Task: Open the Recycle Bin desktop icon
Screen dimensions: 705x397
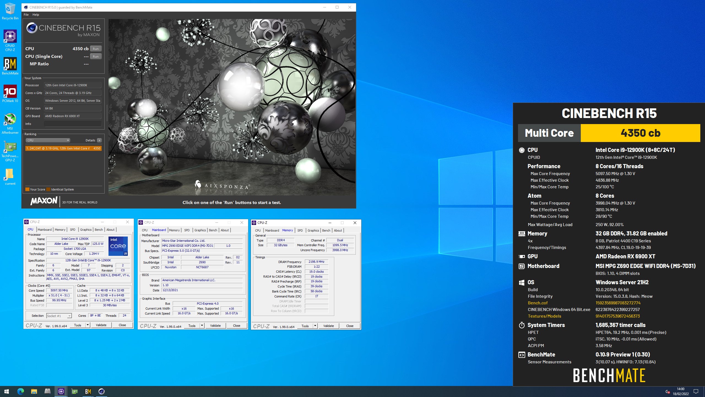Action: click(10, 11)
